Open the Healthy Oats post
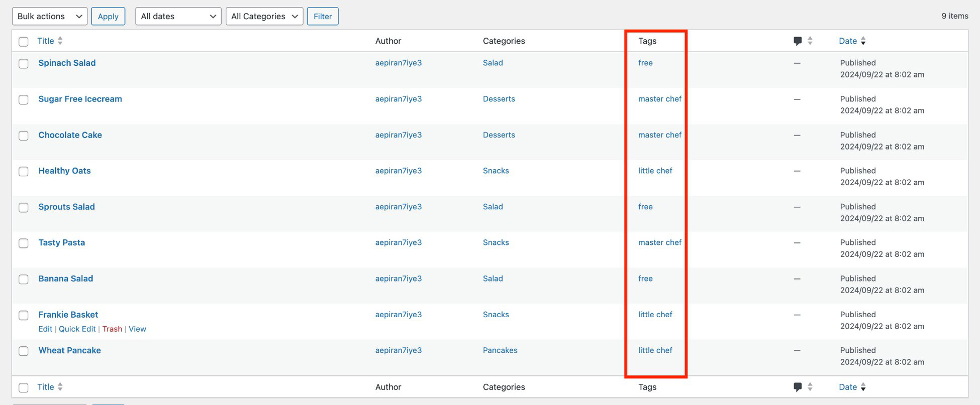The height and width of the screenshot is (405, 980). point(64,171)
